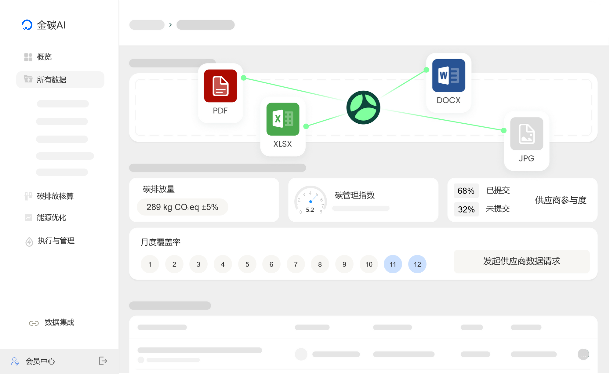
Task: Open the 能源优化 menu item
Action: pyautogui.click(x=51, y=217)
